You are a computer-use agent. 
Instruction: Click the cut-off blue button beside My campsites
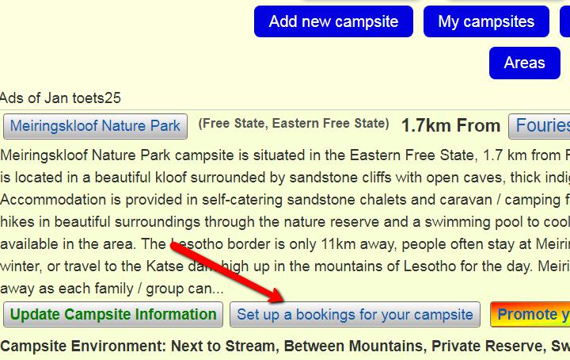[x=564, y=22]
